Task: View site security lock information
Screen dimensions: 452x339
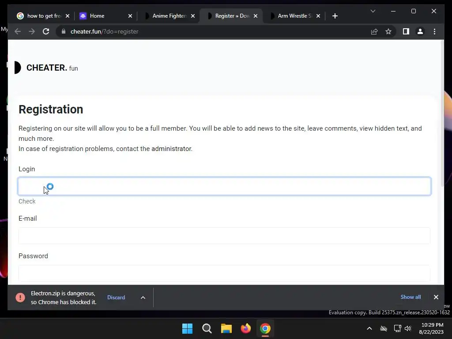Action: click(x=64, y=31)
